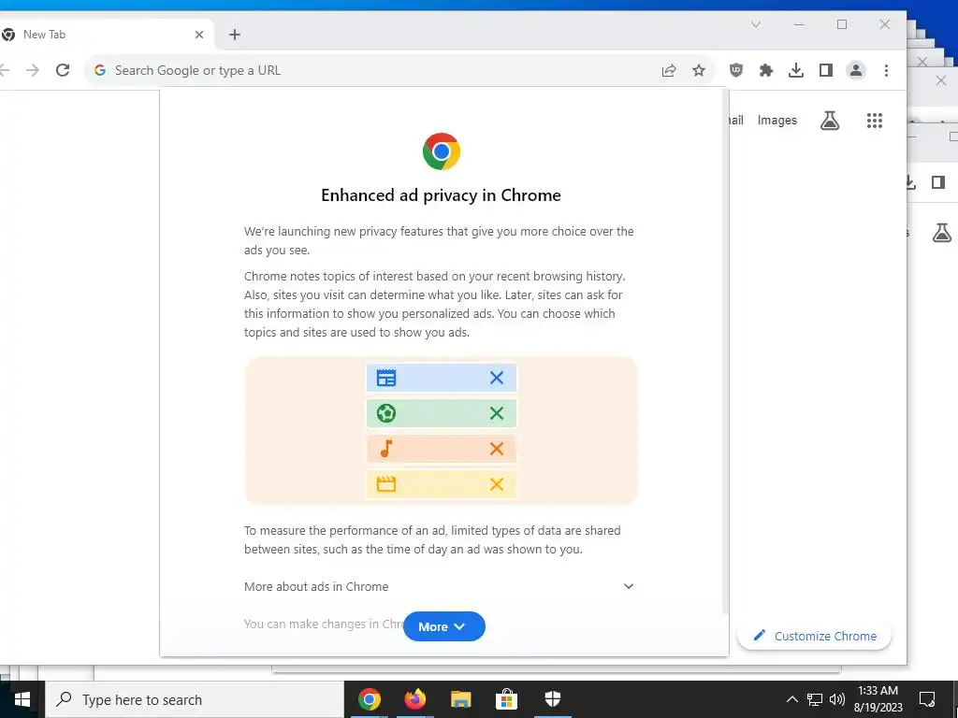Screen dimensions: 958x718
Task: Open Chrome's three-dot menu
Action: pyautogui.click(x=886, y=70)
